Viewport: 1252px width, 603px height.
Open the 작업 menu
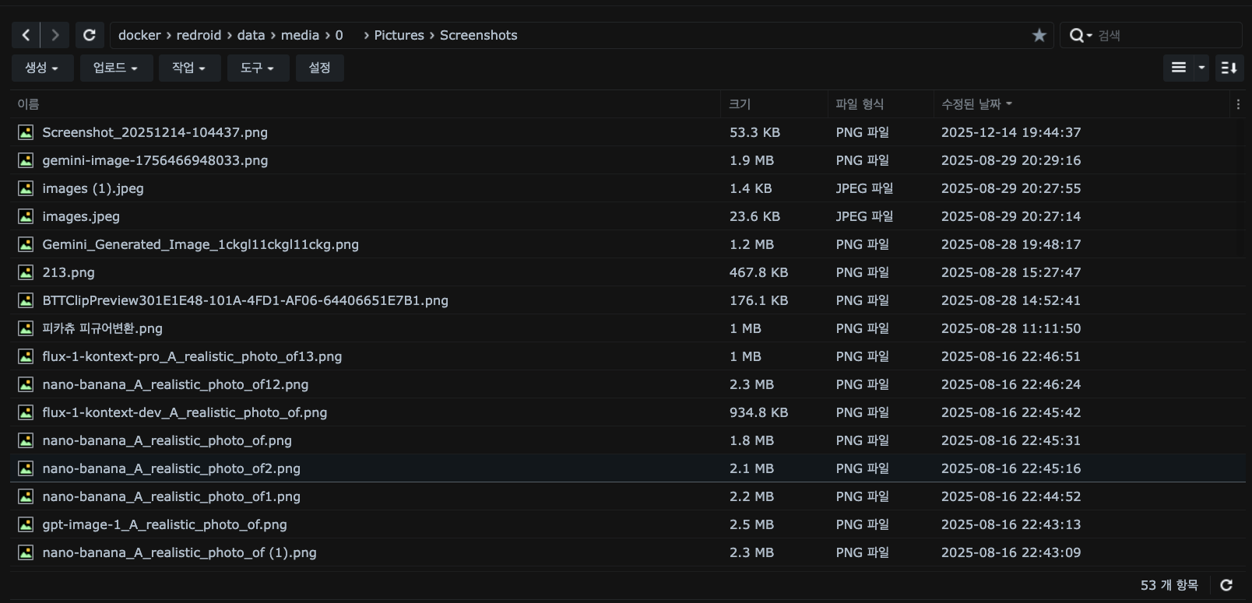click(188, 68)
